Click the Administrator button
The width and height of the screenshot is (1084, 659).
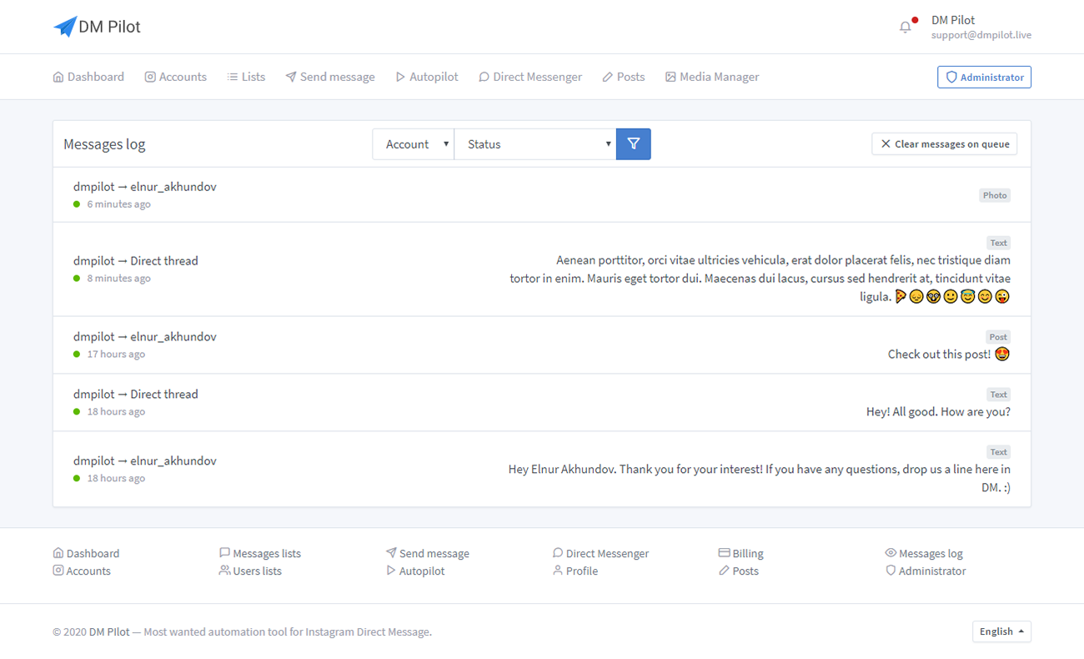point(984,77)
